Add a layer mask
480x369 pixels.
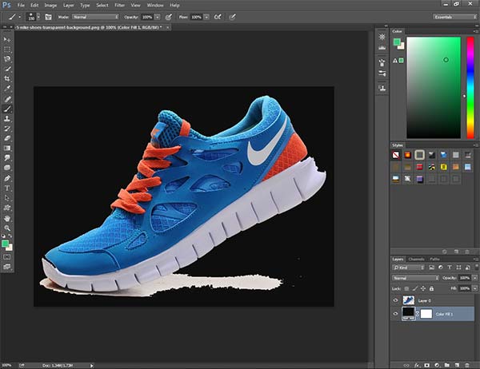[426, 365]
